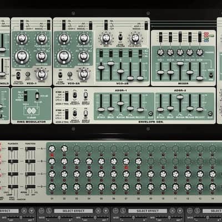Click the last Mixer level slider handle
This screenshot has width=222, height=222.
[x=200, y=78]
